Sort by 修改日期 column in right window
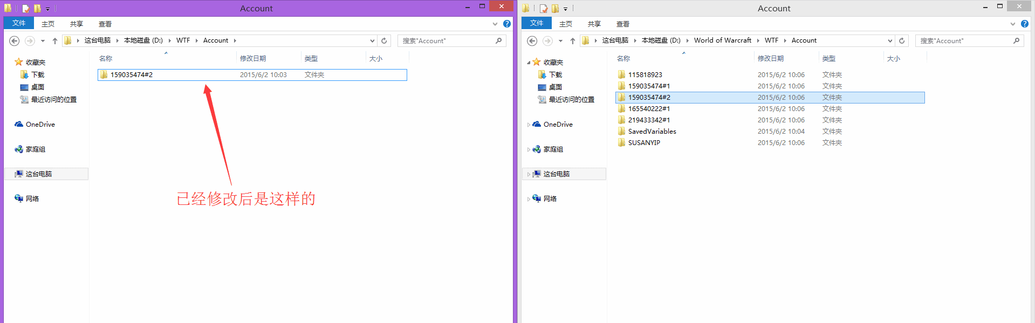The height and width of the screenshot is (323, 1035). click(771, 59)
